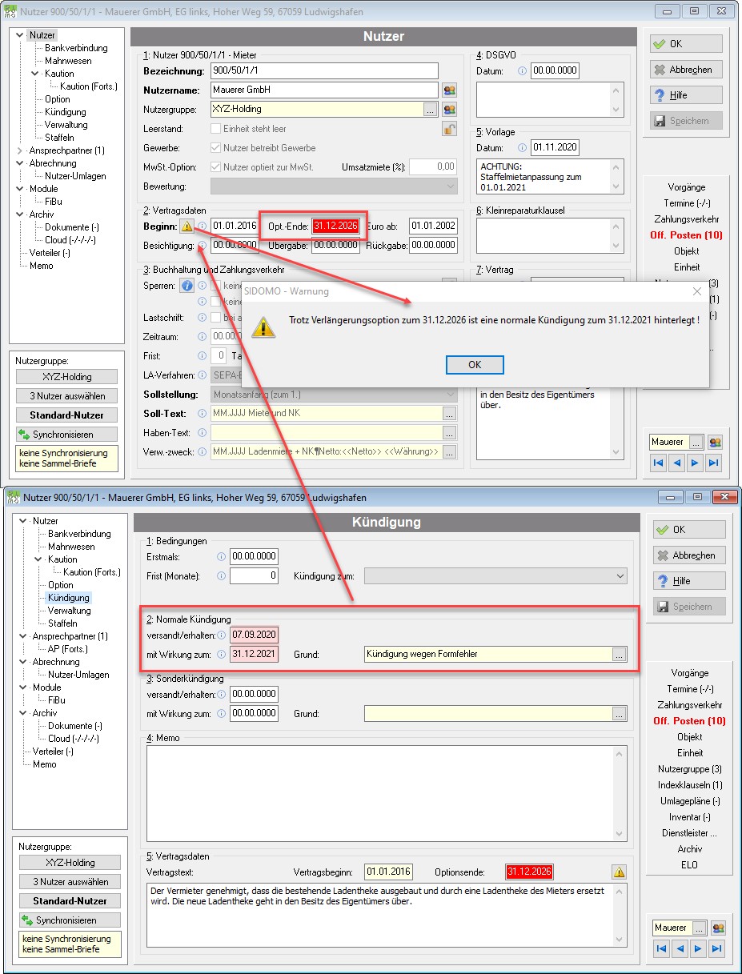Click the padlock icon in Leerstand row

450,129
